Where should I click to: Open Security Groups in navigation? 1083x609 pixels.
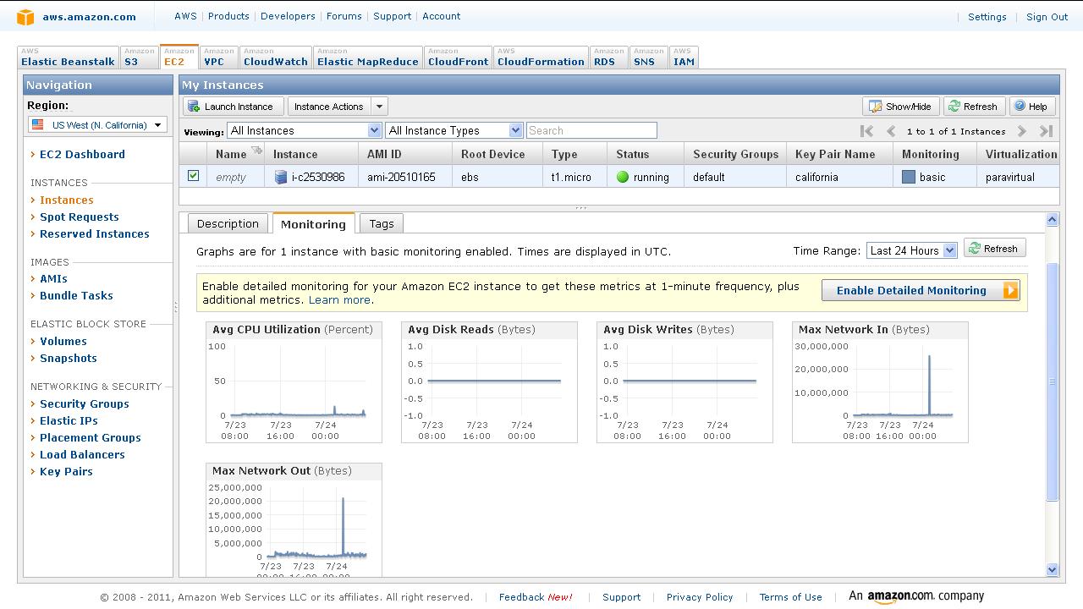[x=85, y=403]
